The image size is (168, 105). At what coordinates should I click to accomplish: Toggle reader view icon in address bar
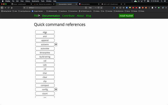click(x=86, y=8)
